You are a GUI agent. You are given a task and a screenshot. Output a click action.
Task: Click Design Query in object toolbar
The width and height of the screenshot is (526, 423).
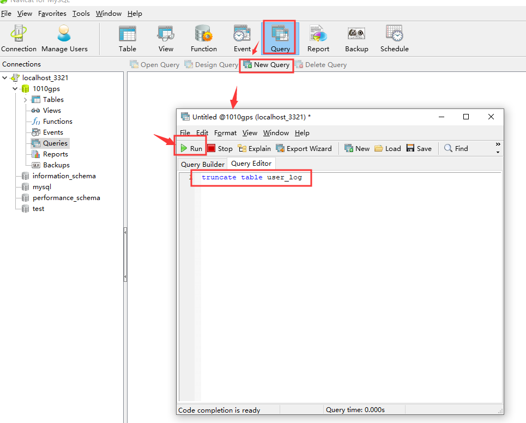pyautogui.click(x=211, y=64)
